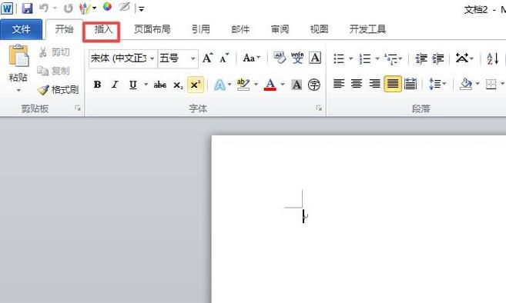The width and height of the screenshot is (506, 303).
Task: Apply character border with boxed A icon
Action: [x=315, y=58]
